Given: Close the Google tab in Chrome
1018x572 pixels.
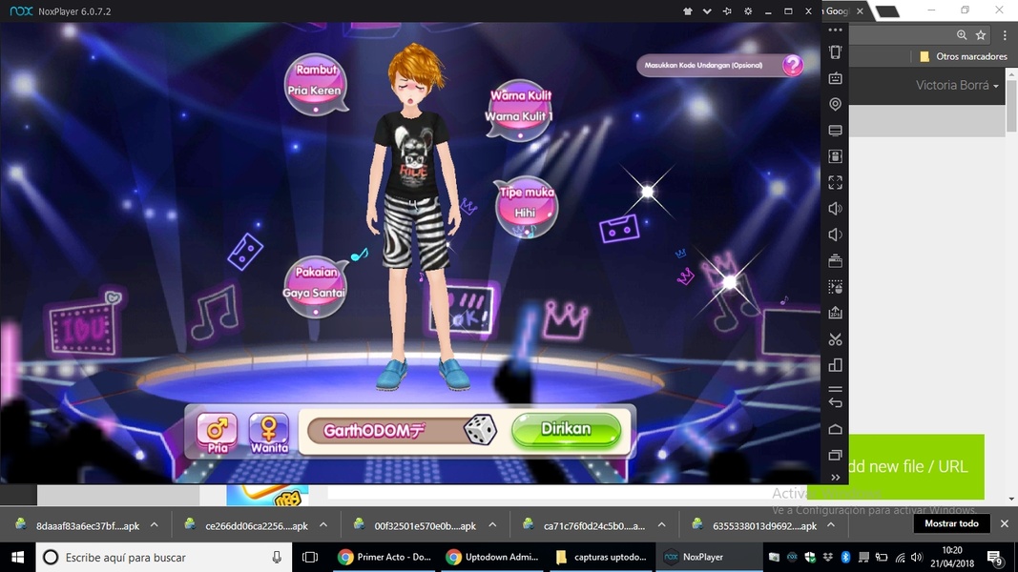Looking at the screenshot, I should coord(860,11).
